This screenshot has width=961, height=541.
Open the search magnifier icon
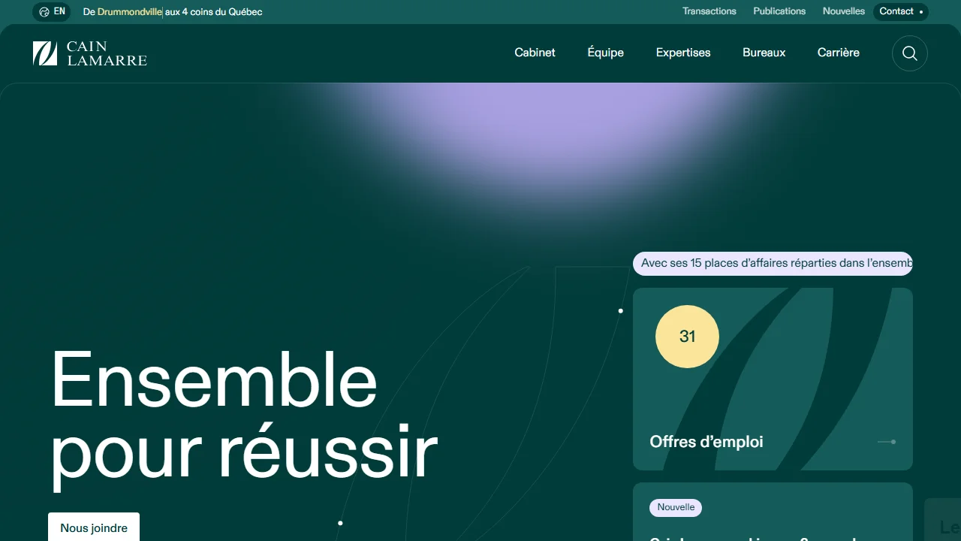click(x=910, y=53)
